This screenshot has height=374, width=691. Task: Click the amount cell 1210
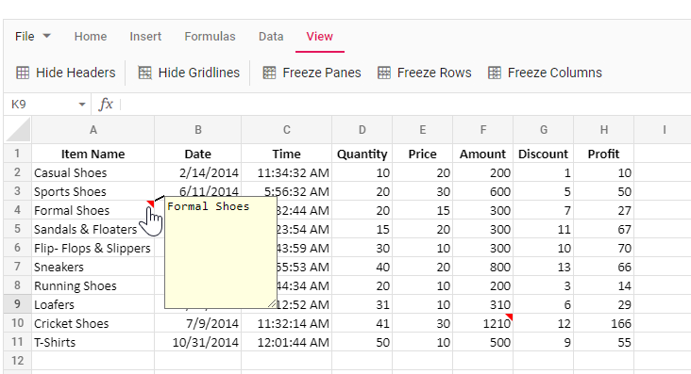pos(483,323)
